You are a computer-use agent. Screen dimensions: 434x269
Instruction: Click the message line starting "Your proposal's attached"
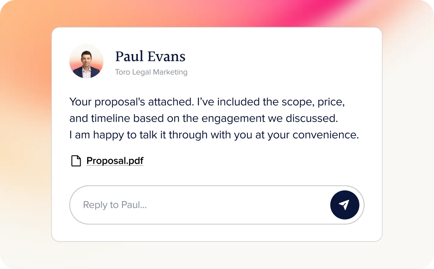tap(207, 102)
